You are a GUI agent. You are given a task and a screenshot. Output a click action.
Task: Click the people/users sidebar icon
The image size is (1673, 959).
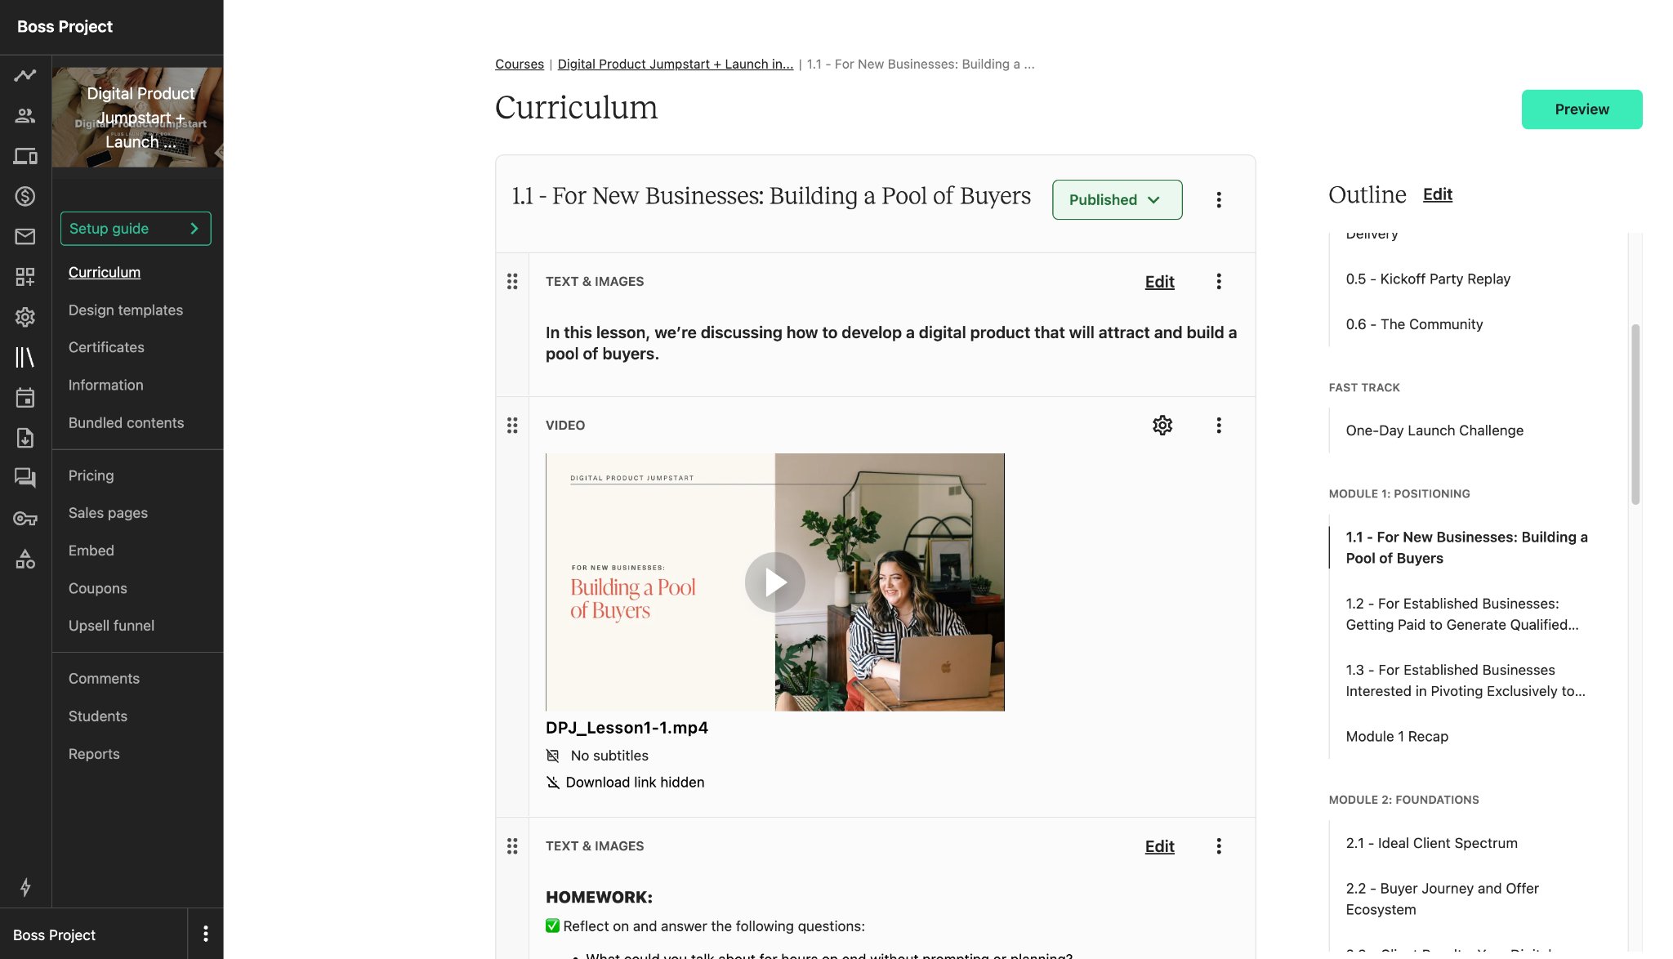tap(25, 116)
